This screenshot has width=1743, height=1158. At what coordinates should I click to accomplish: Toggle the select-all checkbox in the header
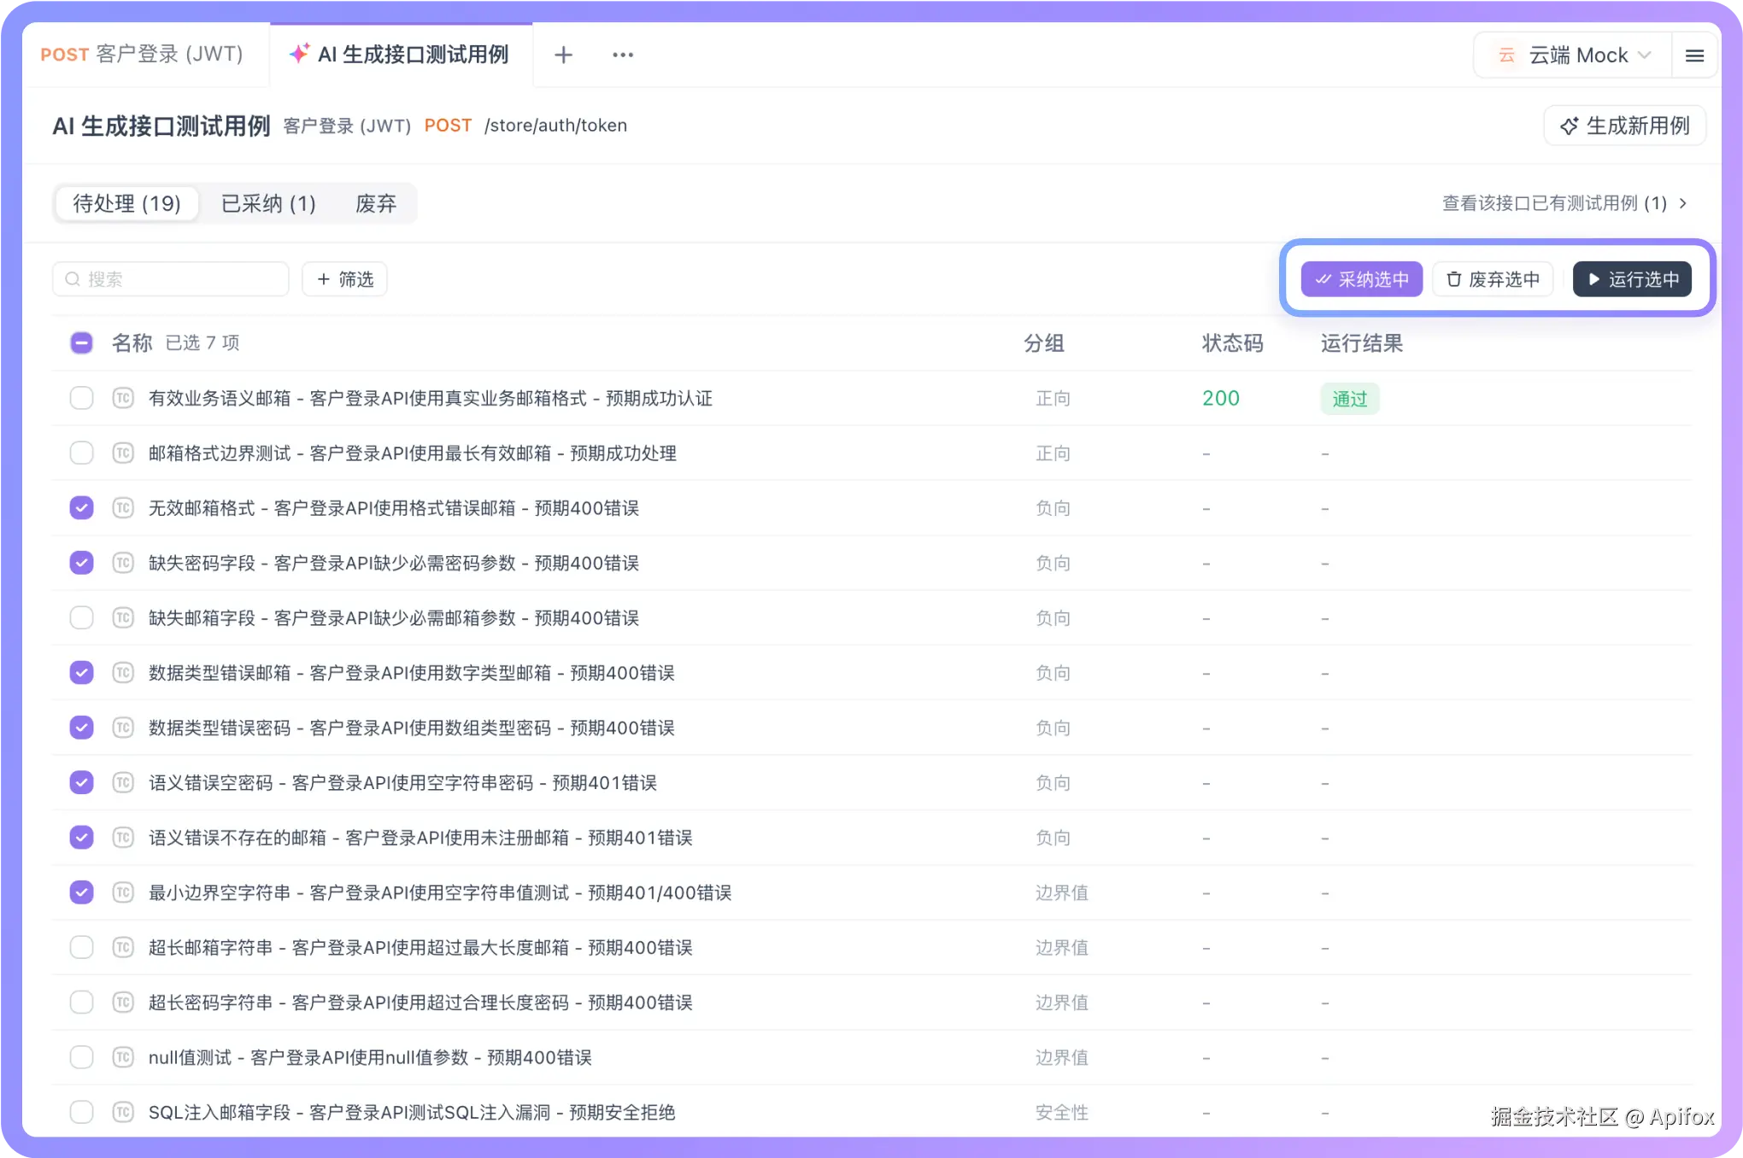pyautogui.click(x=81, y=343)
